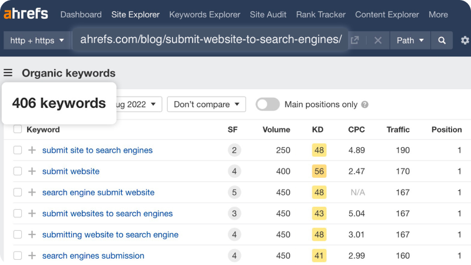Click help icon next to Main positions only
471x265 pixels.
[x=364, y=105]
